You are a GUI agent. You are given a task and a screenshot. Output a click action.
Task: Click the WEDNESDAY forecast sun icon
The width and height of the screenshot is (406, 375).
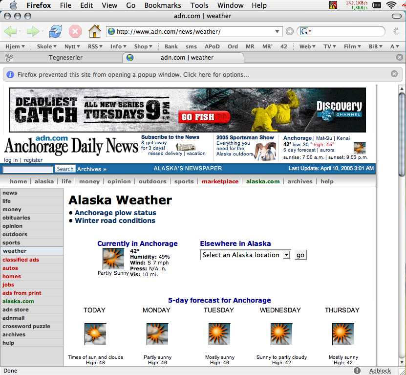(281, 334)
